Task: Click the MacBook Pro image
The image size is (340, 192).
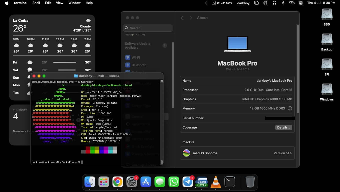Action: click(237, 44)
